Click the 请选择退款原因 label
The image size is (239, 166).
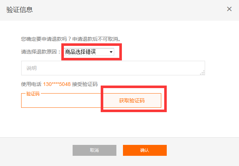point(41,52)
